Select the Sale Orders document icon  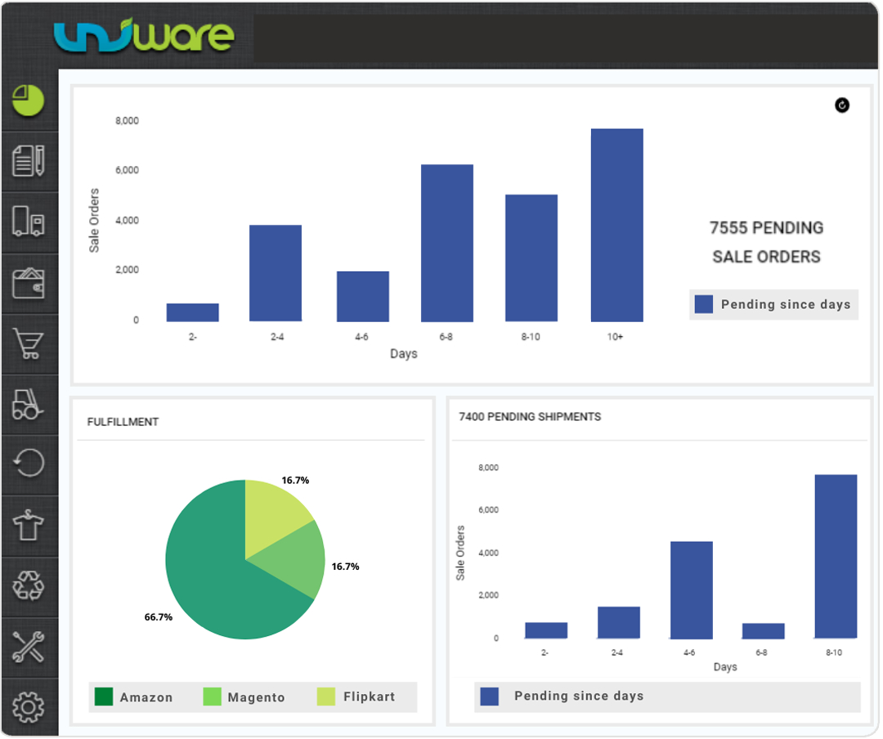click(x=29, y=161)
